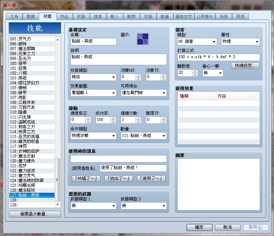Open the 公用事件 tab

pos(205,17)
